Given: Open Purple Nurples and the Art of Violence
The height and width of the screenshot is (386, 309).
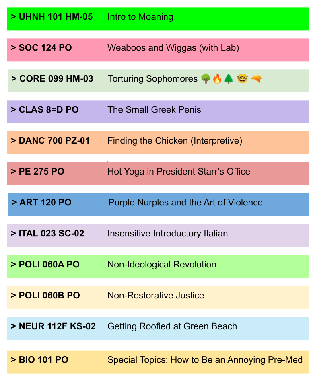Looking at the screenshot, I should click(185, 203).
